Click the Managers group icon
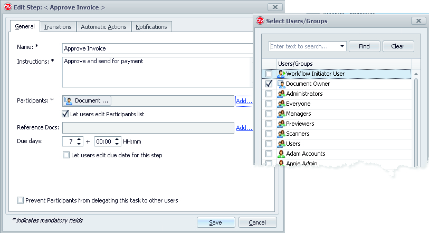Screen dimensions: 429x233 (x=281, y=114)
